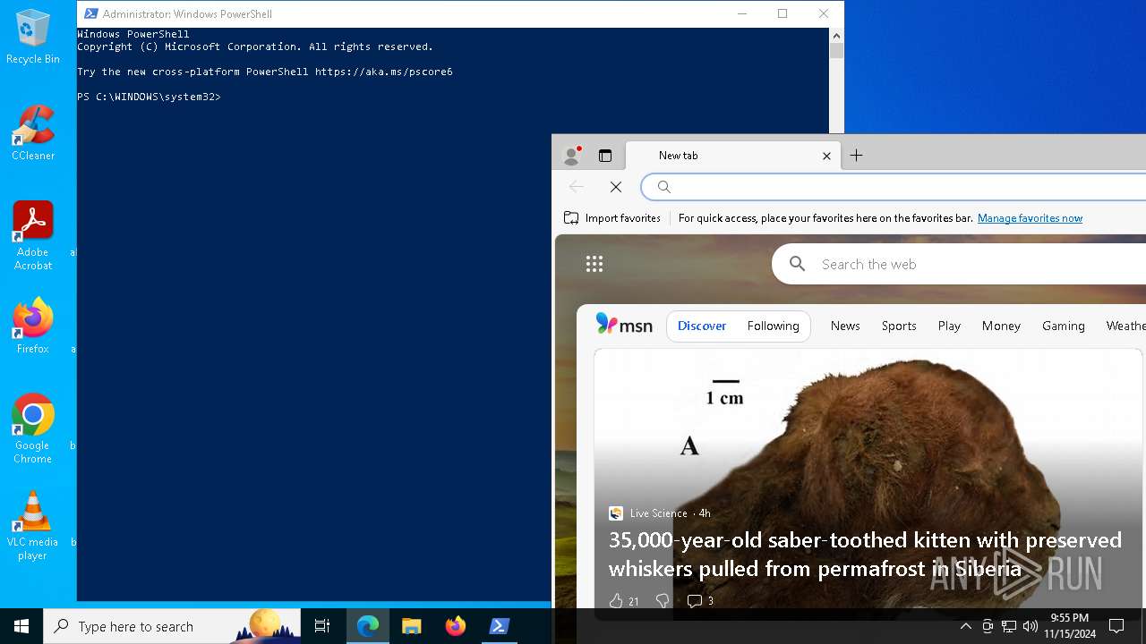Switch to Microsoft Edge on taskbar
The image size is (1146, 644).
click(368, 626)
